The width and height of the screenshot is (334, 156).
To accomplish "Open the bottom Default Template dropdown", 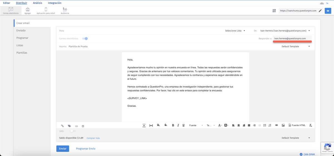I will [296, 138].
